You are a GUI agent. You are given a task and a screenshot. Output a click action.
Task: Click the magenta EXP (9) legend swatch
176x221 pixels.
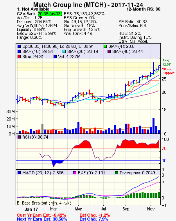[x=75, y=173]
